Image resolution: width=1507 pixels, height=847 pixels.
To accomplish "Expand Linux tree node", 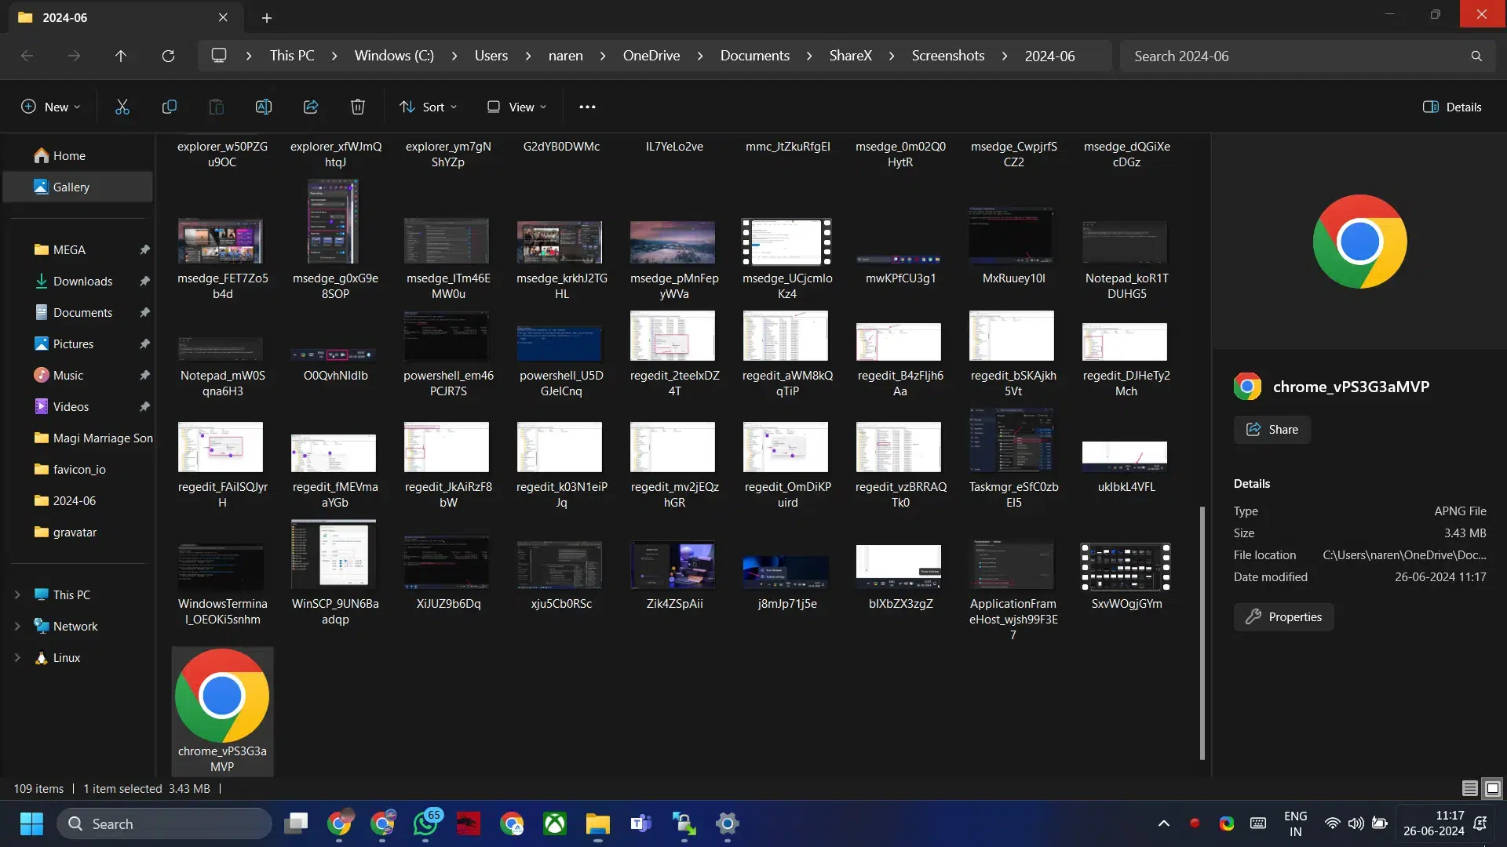I will (x=17, y=657).
